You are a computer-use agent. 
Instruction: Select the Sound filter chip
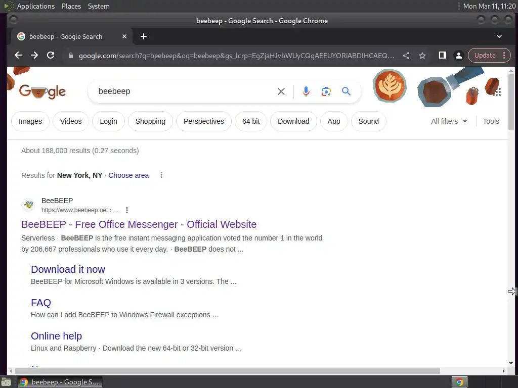coord(368,121)
